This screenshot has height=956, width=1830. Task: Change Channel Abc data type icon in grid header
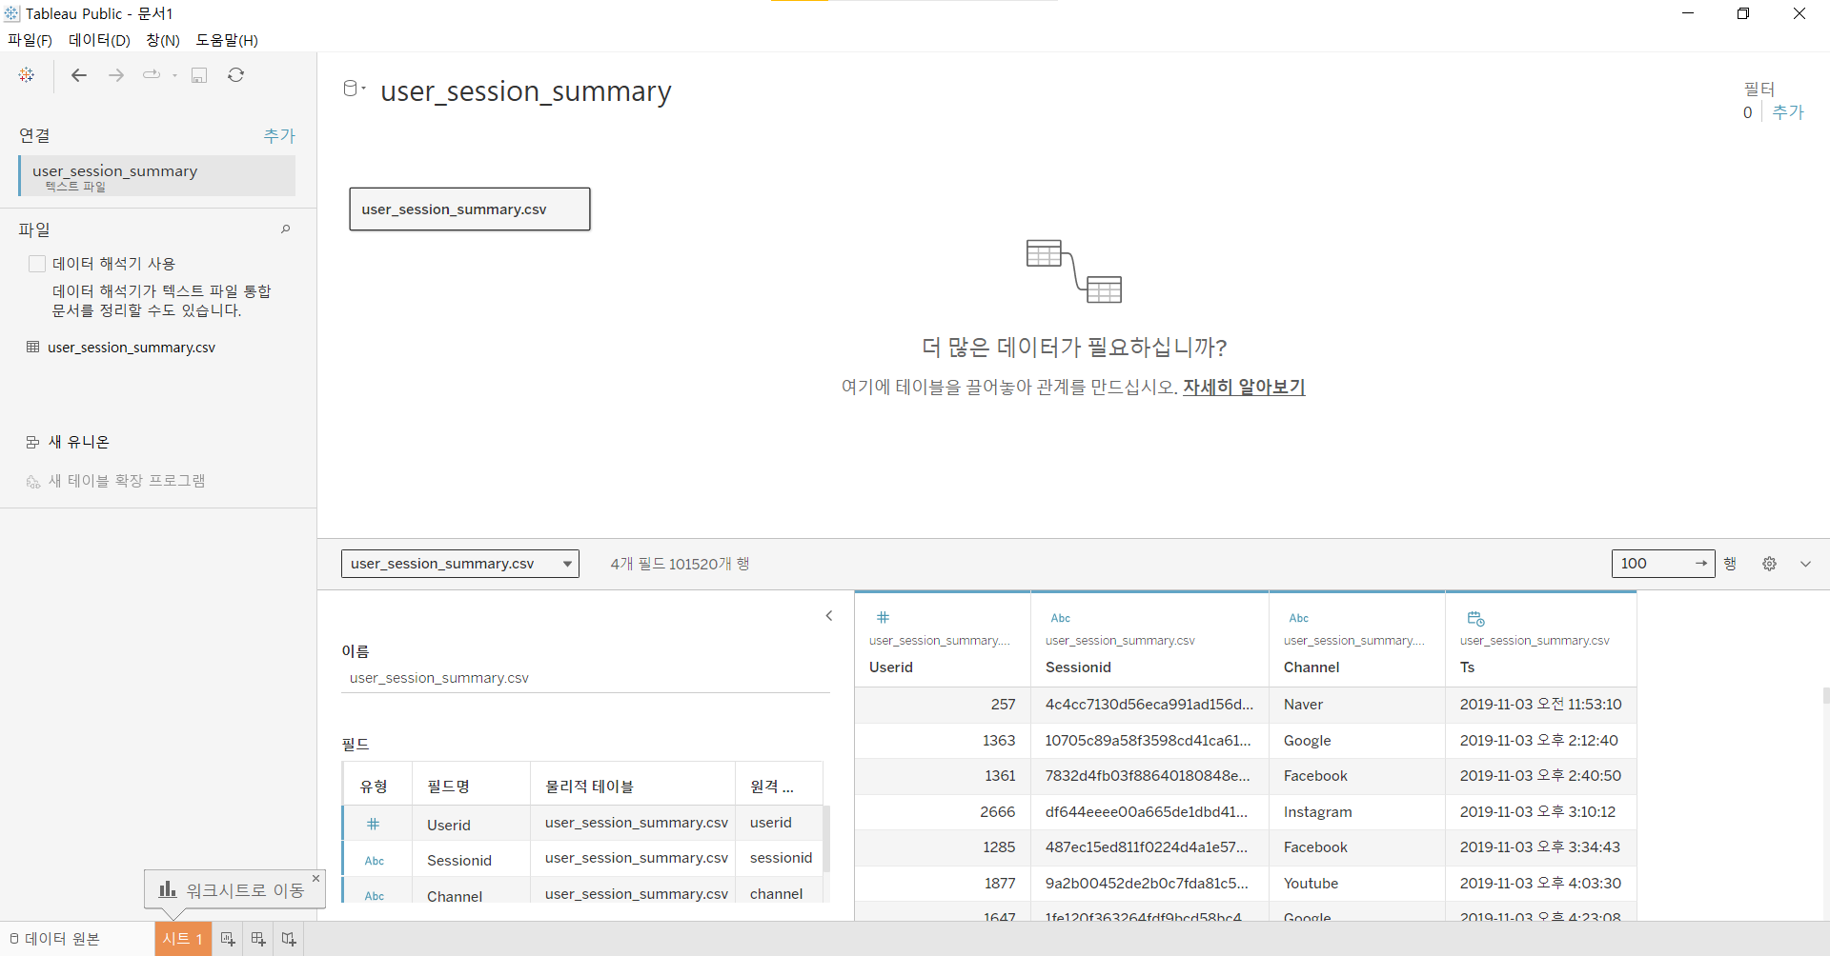tap(1298, 618)
